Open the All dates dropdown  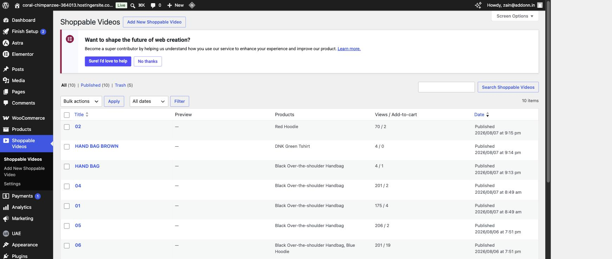point(149,101)
